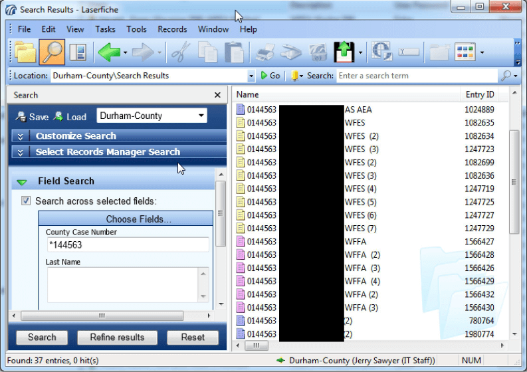Click the Choose Fields... button
This screenshot has width=527, height=372.
pos(126,219)
